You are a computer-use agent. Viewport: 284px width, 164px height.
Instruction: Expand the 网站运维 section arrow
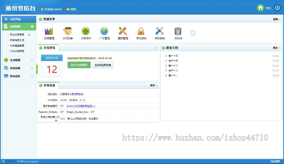click(32, 76)
